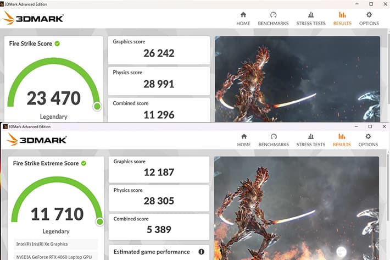Open OPTIONS in the lower 3DMark window
Screen dimensions: 390x260
tap(368, 140)
